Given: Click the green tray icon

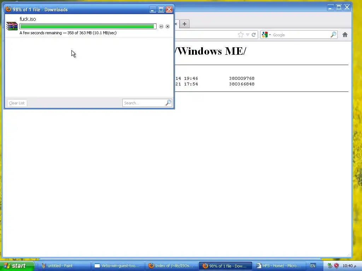Looking at the screenshot, I should 330,266.
